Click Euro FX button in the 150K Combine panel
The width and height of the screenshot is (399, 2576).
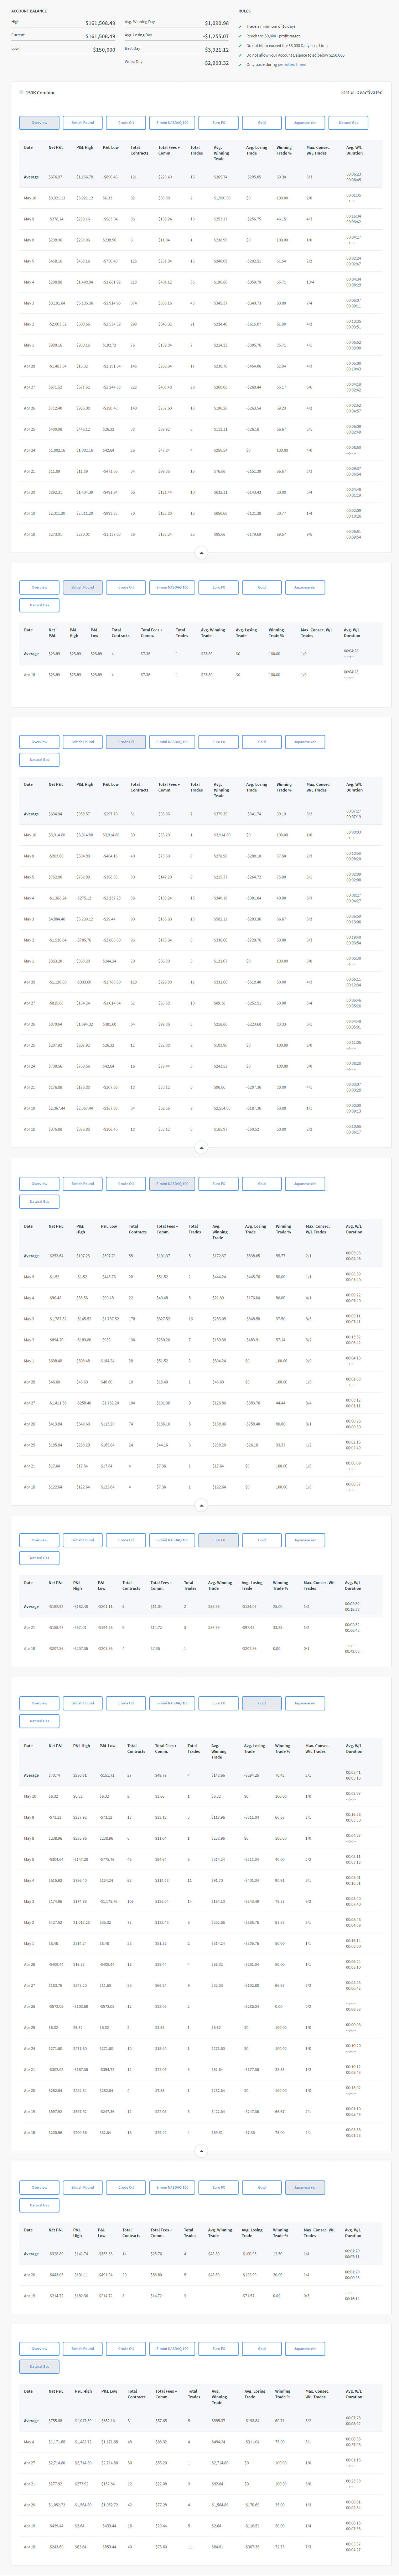click(218, 123)
